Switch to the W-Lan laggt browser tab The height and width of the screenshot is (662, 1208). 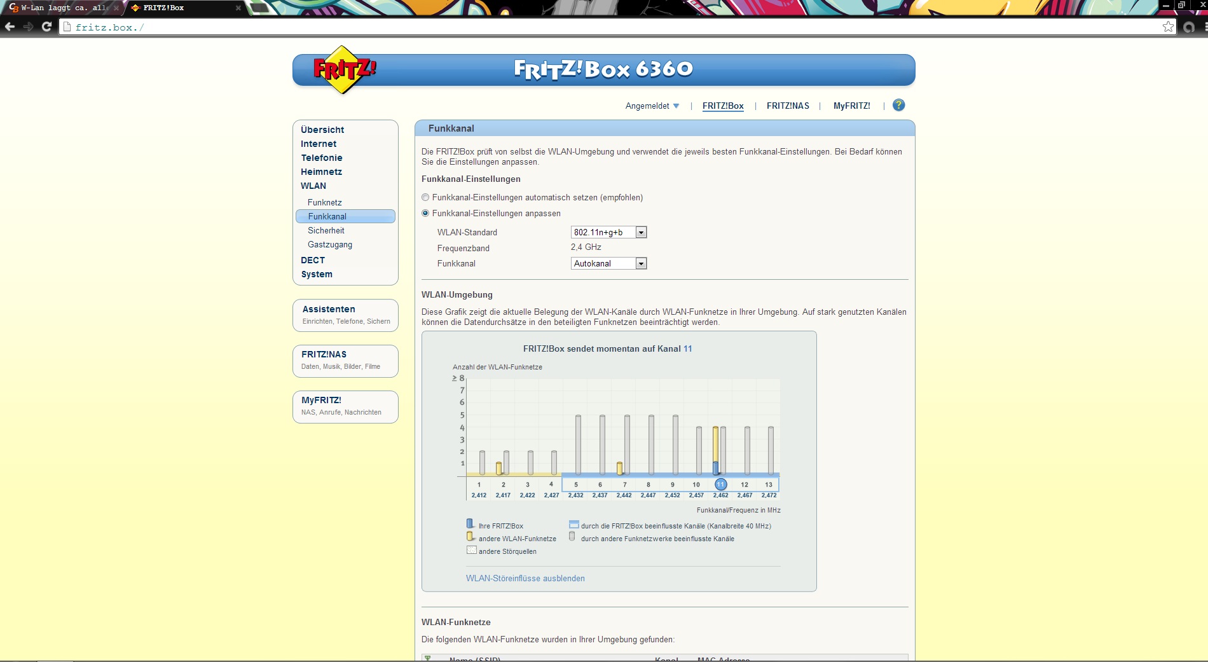64,8
